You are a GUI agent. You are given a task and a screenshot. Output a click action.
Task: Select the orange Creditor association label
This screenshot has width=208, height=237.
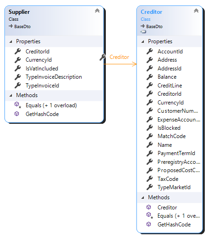[119, 57]
